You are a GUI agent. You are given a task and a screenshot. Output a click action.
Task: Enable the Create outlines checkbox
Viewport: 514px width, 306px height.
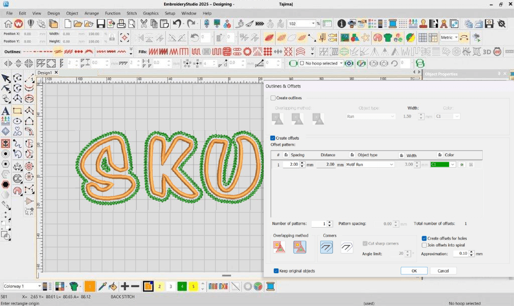click(x=273, y=98)
